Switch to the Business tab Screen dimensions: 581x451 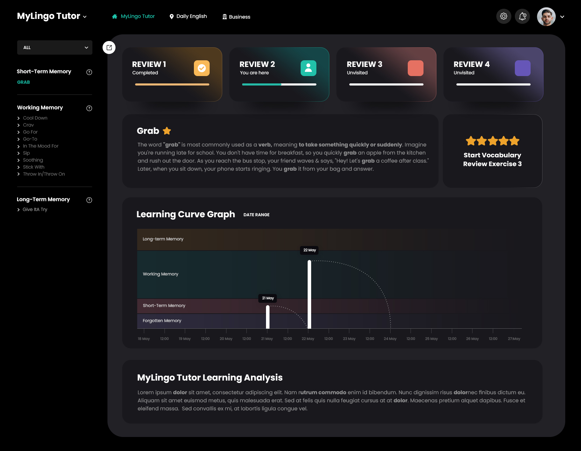point(236,17)
